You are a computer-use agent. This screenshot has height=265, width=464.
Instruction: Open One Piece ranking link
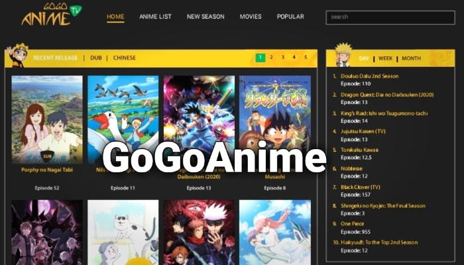tap(352, 224)
